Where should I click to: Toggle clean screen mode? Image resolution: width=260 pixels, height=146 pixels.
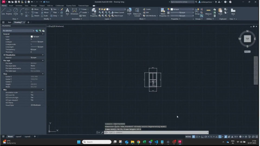tap(253, 137)
